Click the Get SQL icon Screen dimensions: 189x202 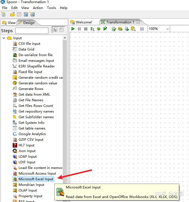(x=127, y=29)
